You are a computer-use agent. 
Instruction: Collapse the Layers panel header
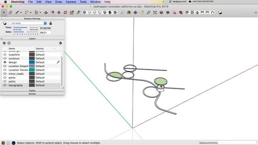coord(32,39)
